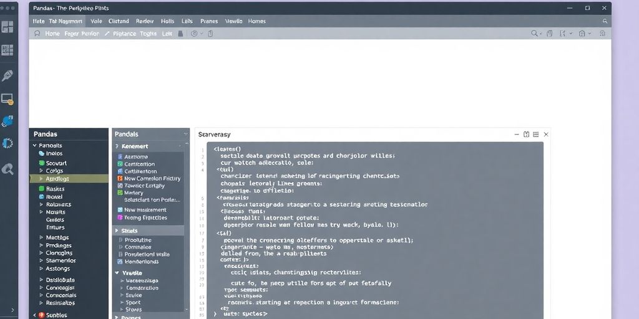639x319 pixels.
Task: Click the list view icon in Starverasy panel
Action: pos(536,135)
